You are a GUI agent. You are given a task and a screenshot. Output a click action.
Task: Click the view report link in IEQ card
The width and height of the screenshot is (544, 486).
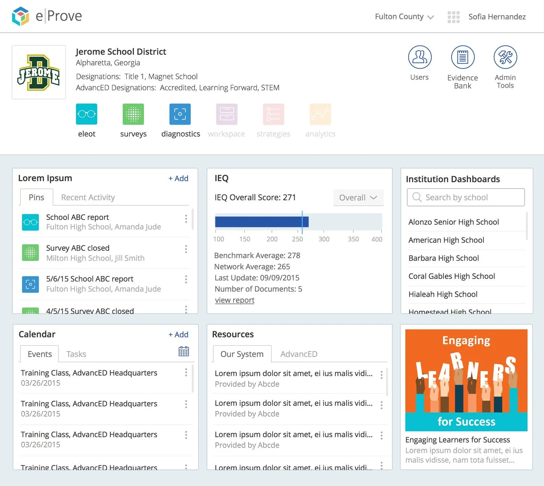click(234, 300)
